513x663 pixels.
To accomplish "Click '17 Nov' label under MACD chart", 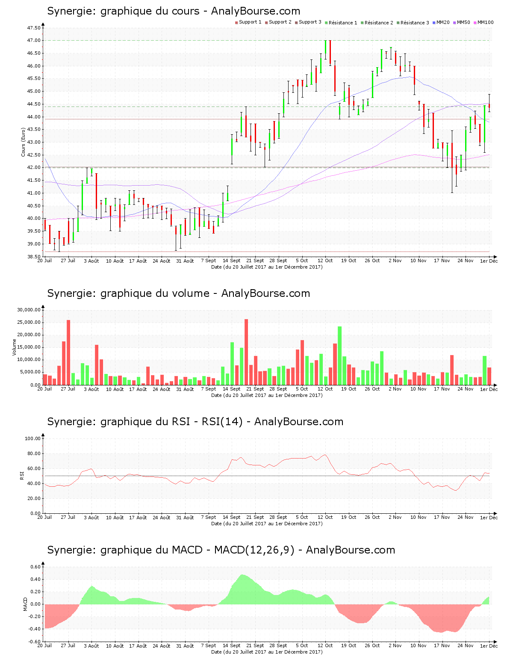I will click(x=442, y=645).
